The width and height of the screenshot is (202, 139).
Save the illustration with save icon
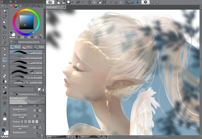point(68,2)
